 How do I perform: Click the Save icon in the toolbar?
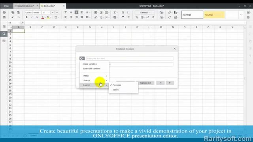pyautogui.click(x=4, y=17)
